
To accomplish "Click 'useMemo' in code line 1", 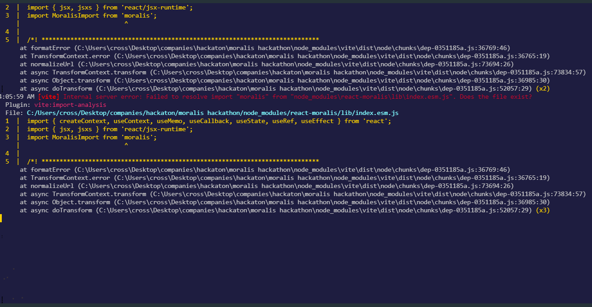I will (170, 121).
